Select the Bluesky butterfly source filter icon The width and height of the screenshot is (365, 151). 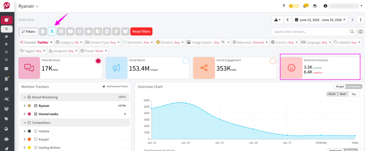[x=125, y=31]
